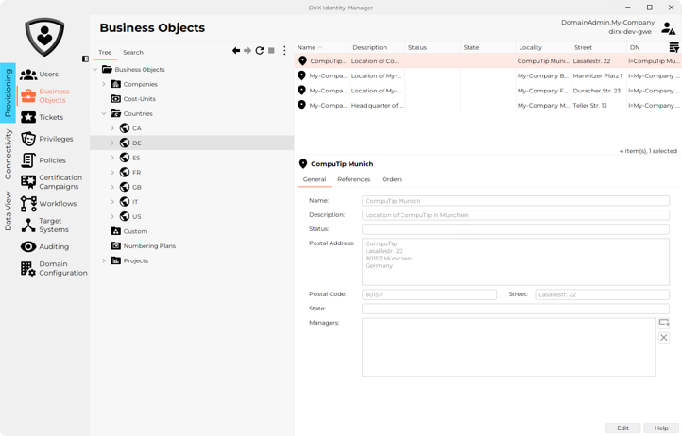The width and height of the screenshot is (682, 436).
Task: Open the Orders tab
Action: tap(392, 179)
